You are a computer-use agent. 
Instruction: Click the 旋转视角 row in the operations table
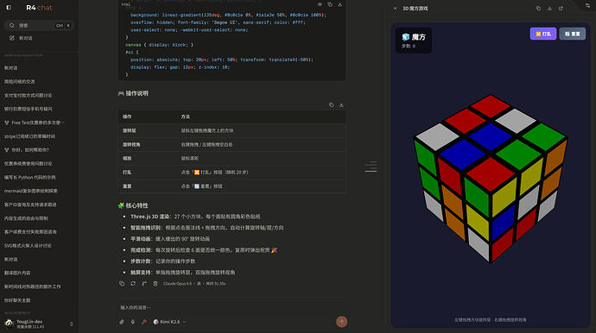[x=231, y=145]
